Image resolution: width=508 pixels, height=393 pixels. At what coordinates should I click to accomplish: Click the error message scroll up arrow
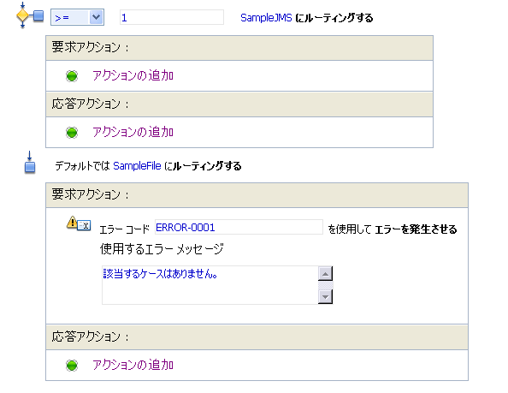point(325,274)
